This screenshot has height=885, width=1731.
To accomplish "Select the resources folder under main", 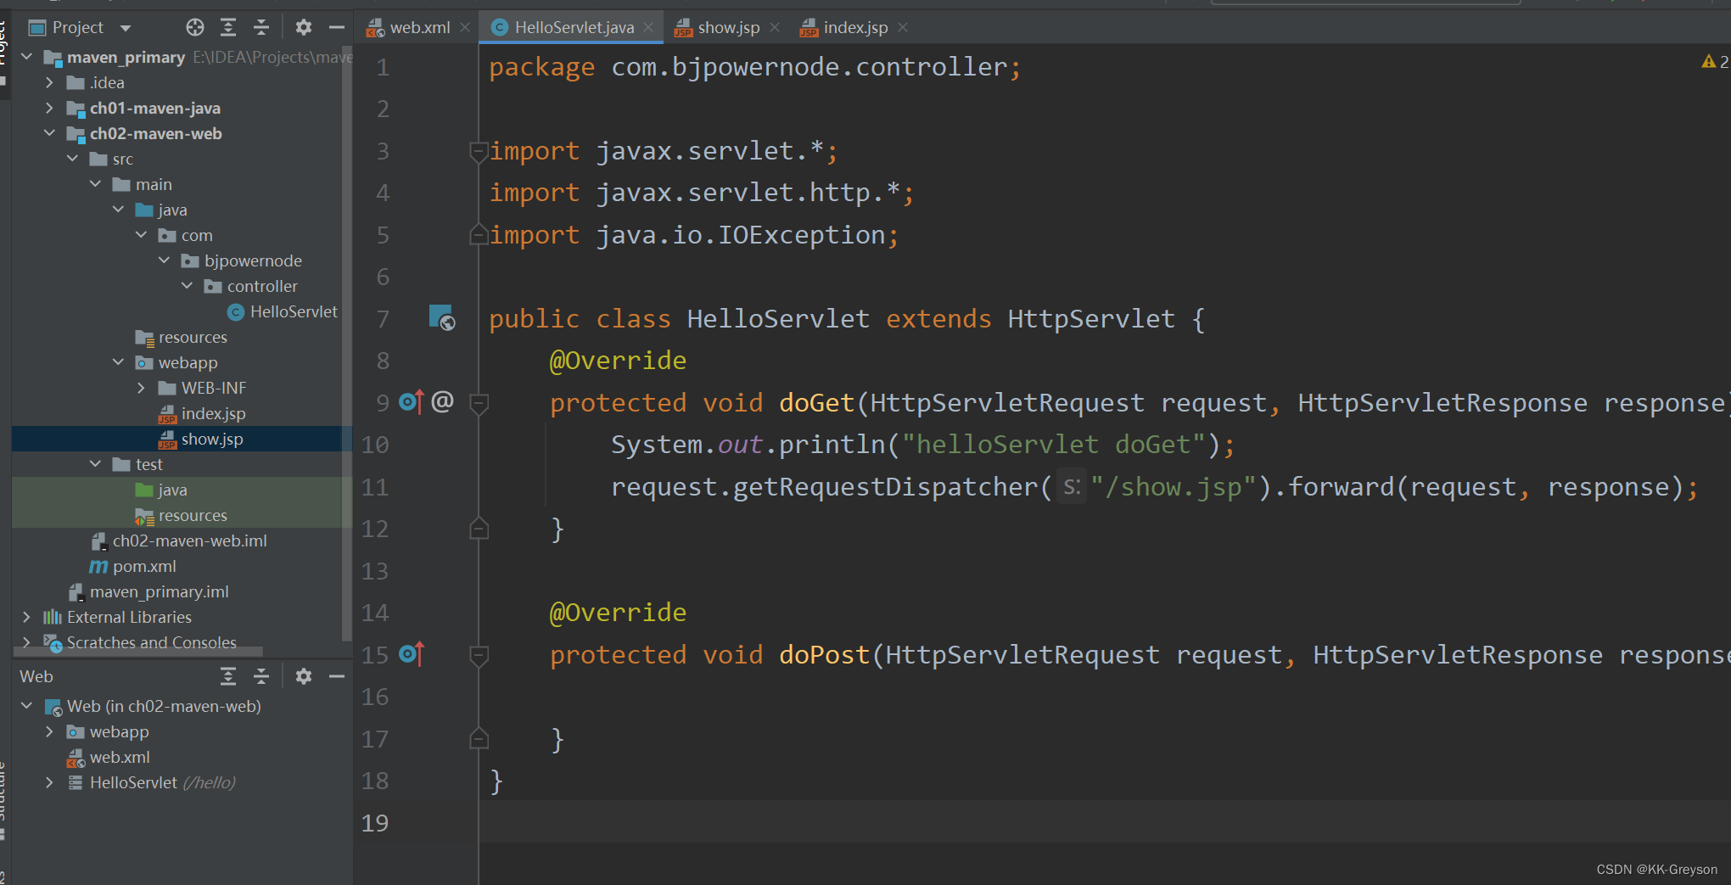I will pyautogui.click(x=193, y=337).
